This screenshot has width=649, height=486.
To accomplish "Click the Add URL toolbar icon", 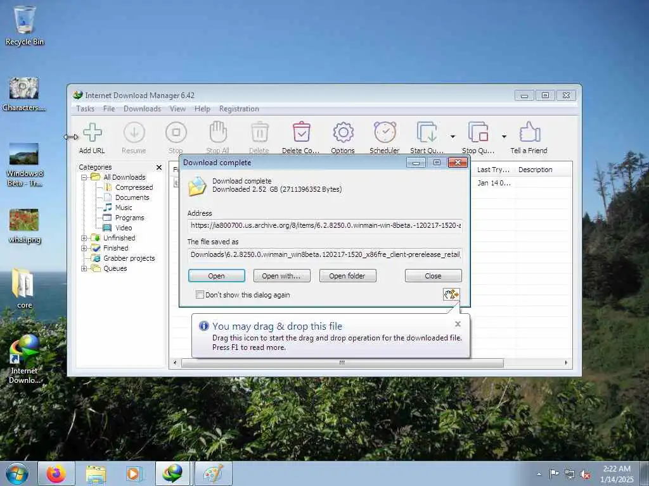I will pyautogui.click(x=93, y=133).
